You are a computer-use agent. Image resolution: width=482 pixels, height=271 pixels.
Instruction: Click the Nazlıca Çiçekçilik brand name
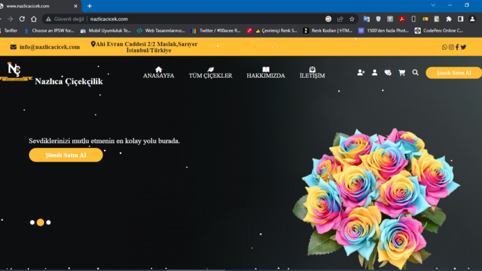pyautogui.click(x=69, y=81)
